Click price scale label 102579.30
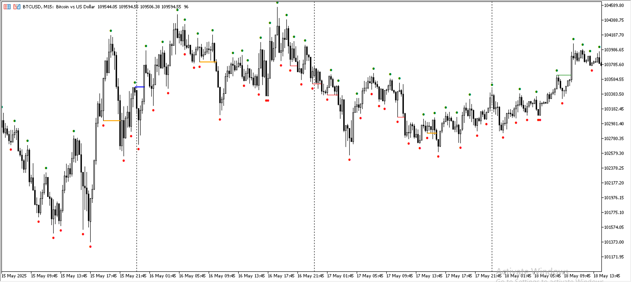631x282 pixels. pyautogui.click(x=614, y=153)
